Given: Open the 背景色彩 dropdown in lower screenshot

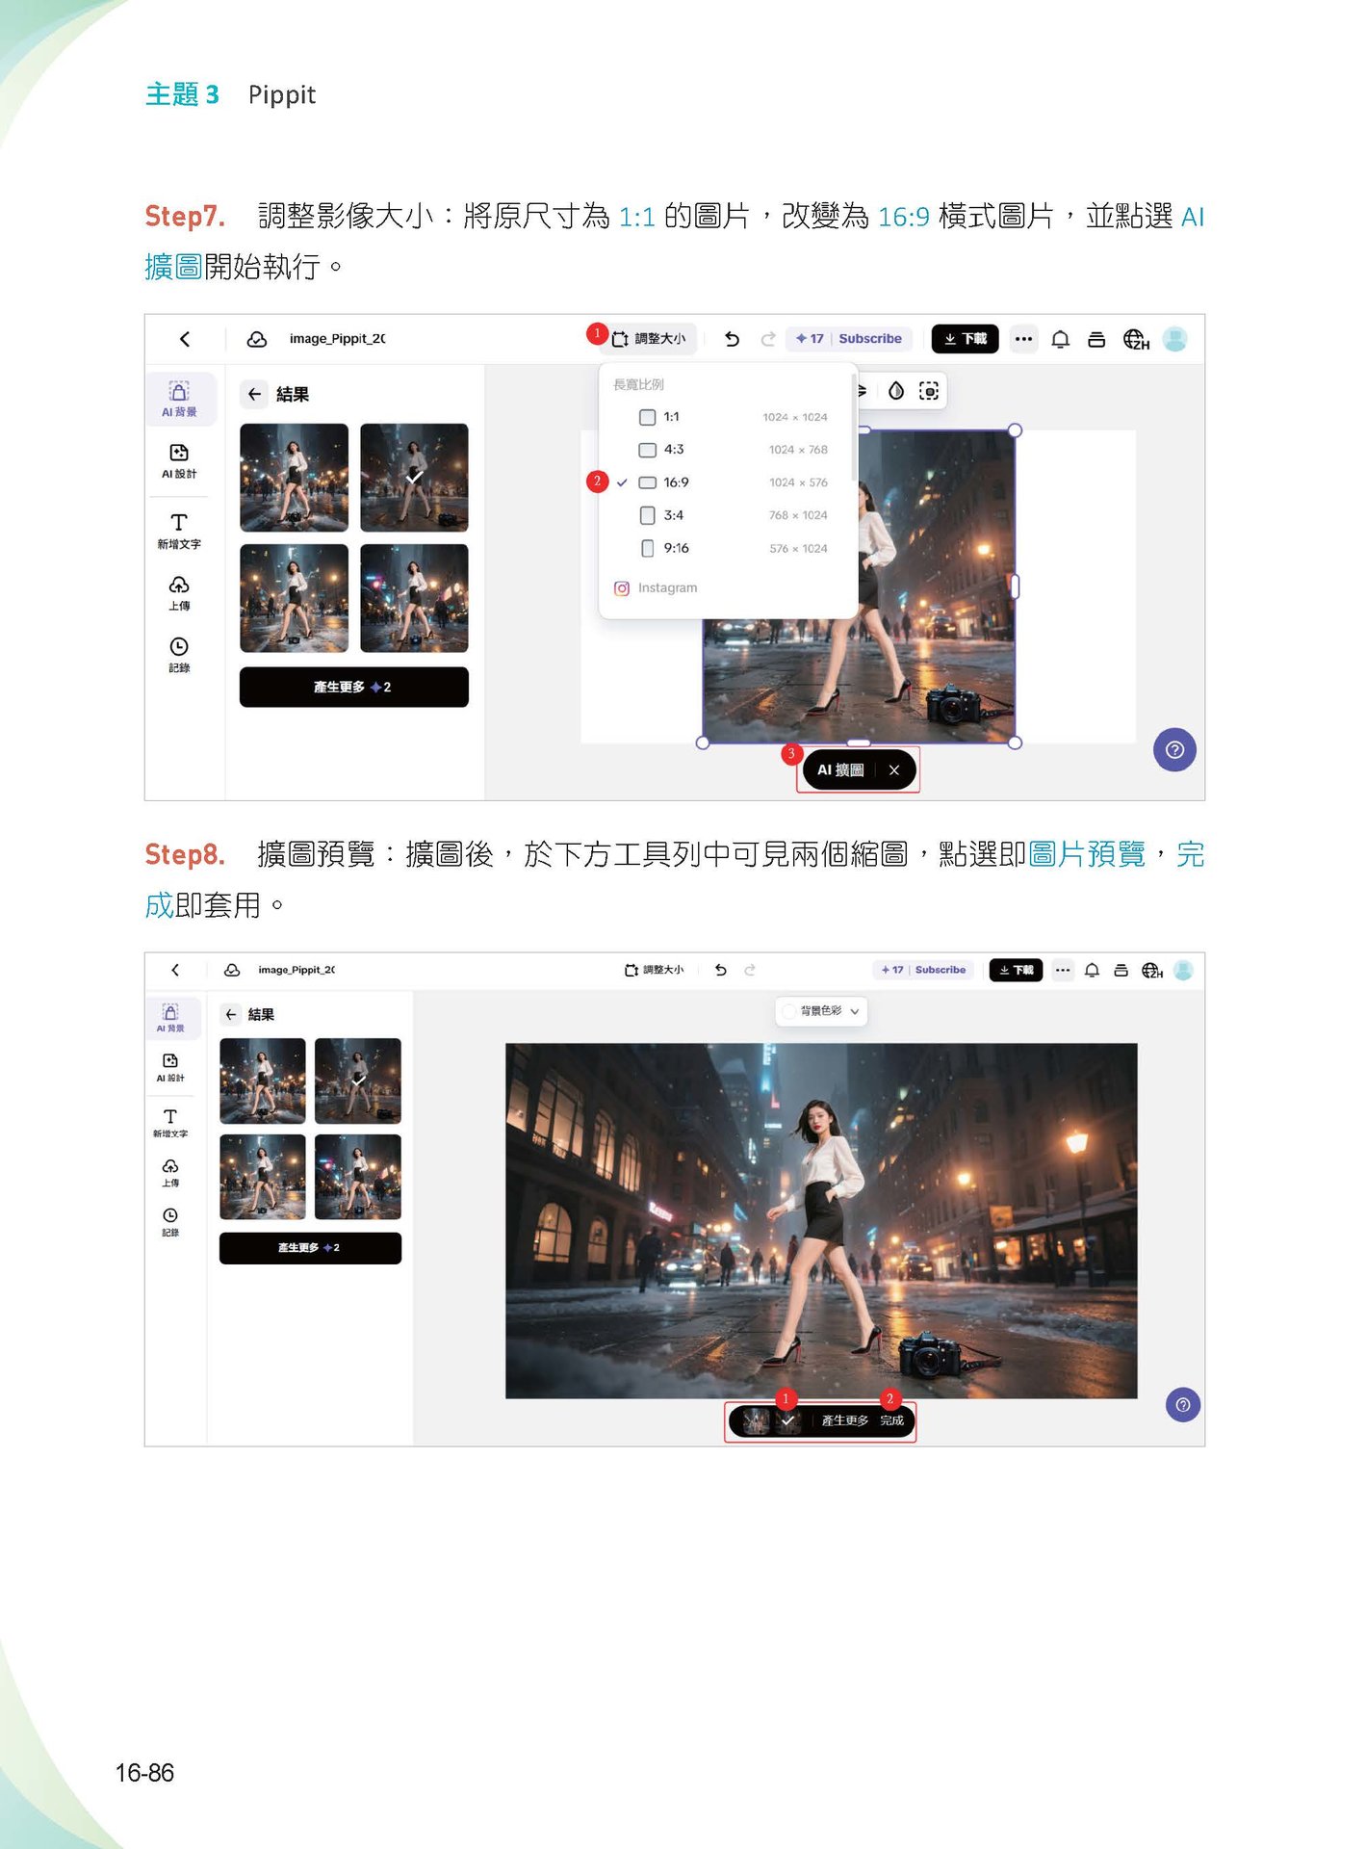Looking at the screenshot, I should (821, 1011).
